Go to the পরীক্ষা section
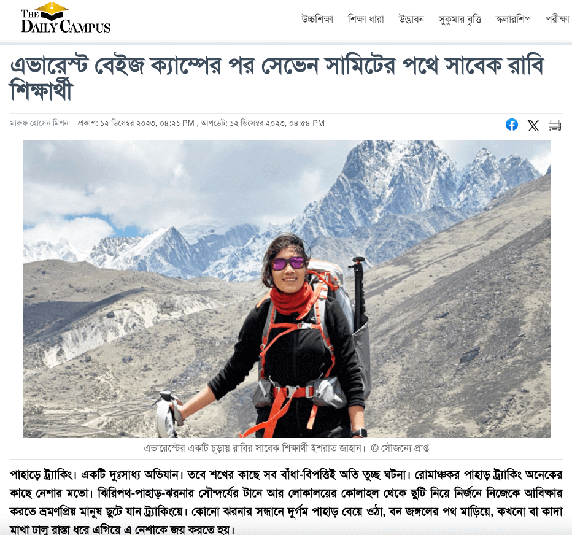The image size is (572, 535). tap(557, 19)
